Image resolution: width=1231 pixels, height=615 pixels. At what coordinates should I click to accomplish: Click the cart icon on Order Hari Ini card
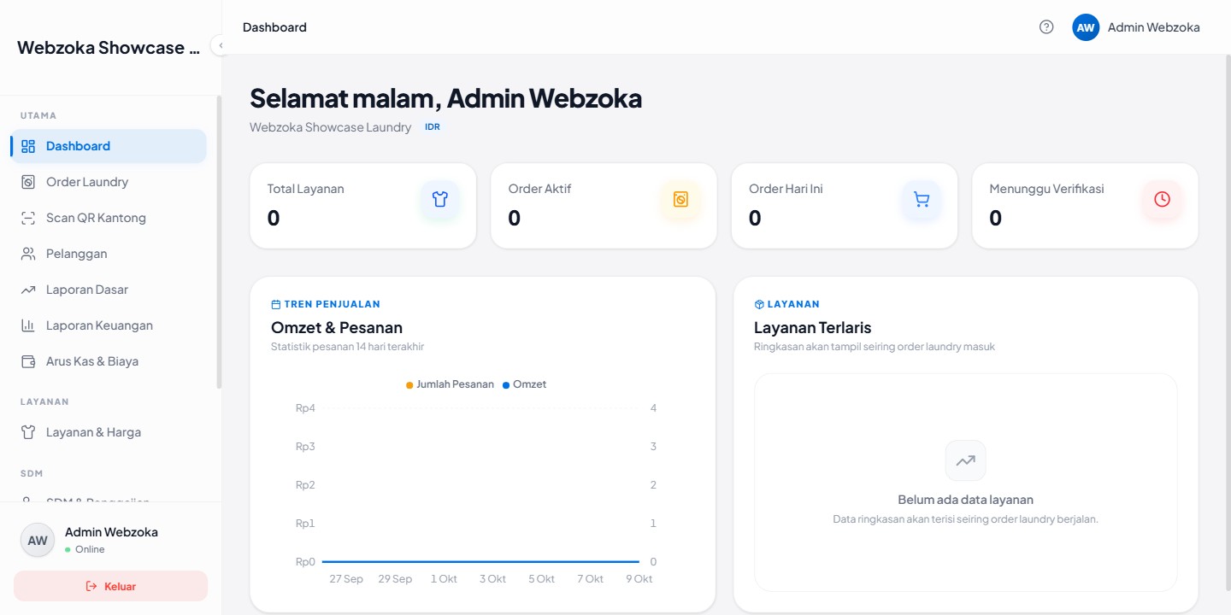tap(922, 200)
